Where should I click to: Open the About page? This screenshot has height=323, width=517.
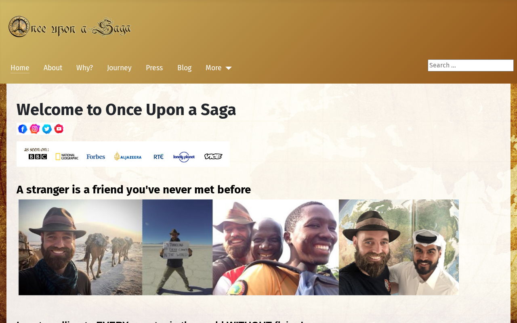pos(53,68)
